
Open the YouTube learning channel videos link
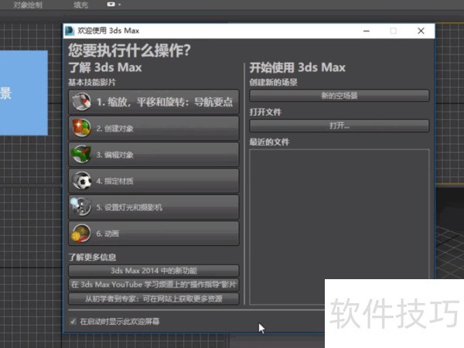[x=154, y=285]
